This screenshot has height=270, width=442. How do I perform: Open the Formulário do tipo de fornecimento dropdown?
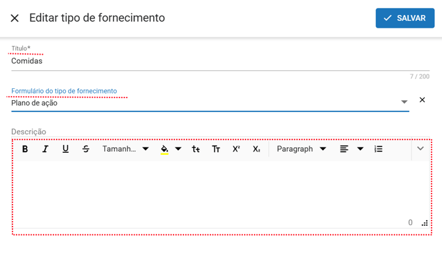[x=404, y=102]
